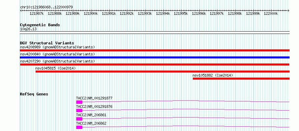
Task: Select the magenta exon box of NM_206862
Action: pyautogui.click(x=79, y=127)
